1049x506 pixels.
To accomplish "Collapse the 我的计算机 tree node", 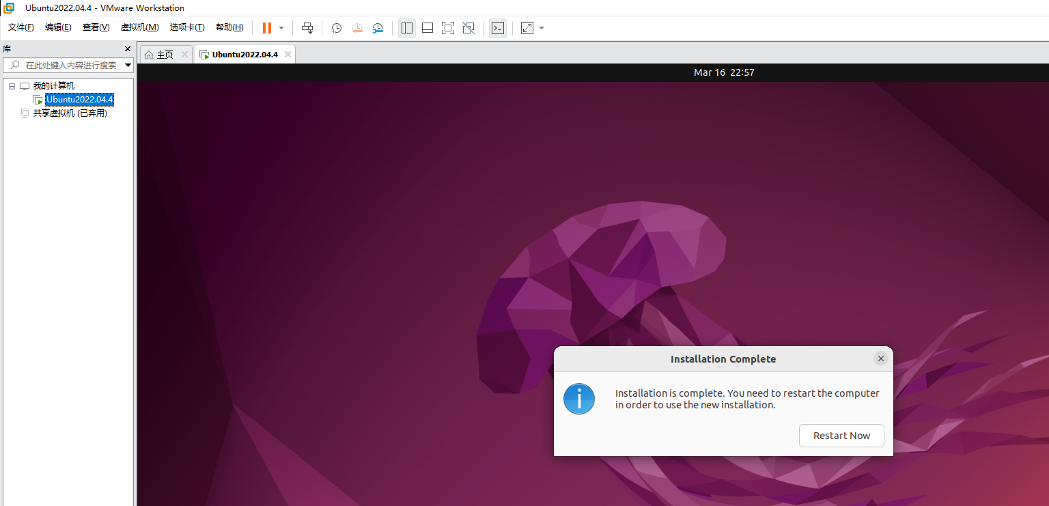I will click(12, 86).
